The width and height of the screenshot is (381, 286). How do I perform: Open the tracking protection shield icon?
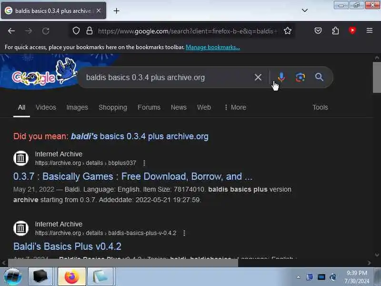coord(76,31)
